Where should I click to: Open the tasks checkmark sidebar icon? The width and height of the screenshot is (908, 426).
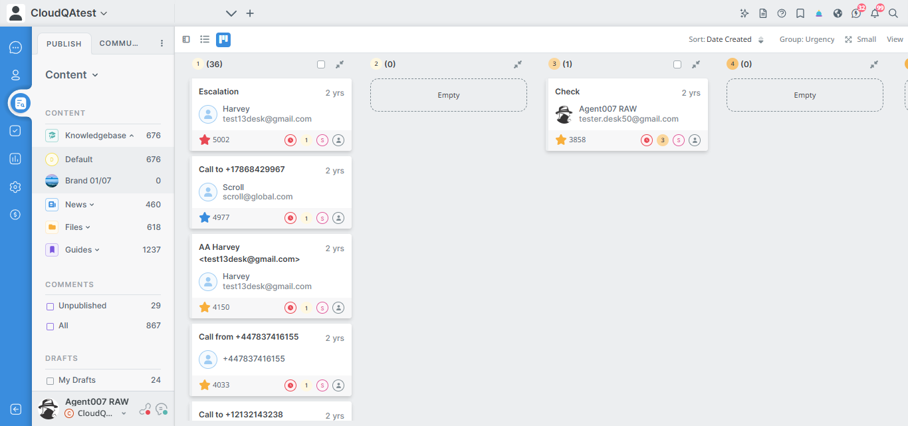[15, 131]
